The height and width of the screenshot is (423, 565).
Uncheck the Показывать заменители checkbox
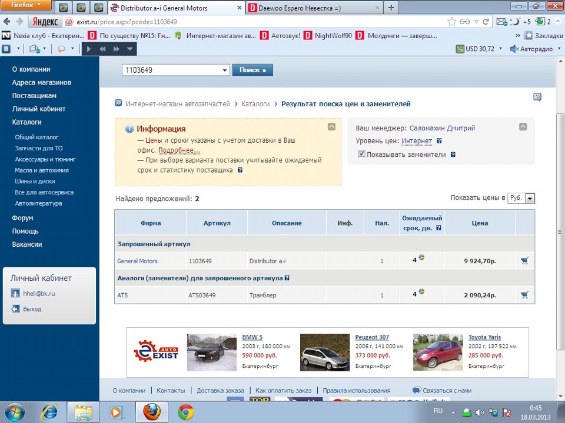pos(361,153)
